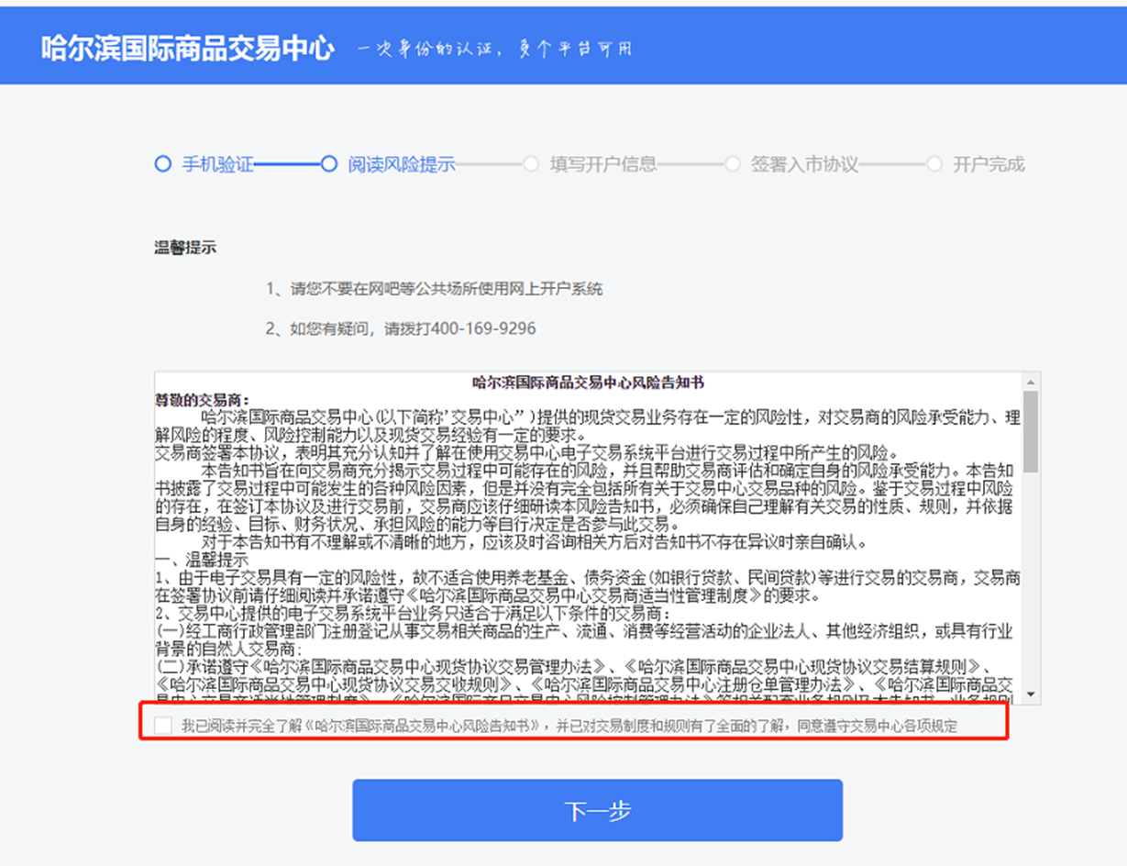
Task: Click the 下一步 button
Action: tap(597, 810)
